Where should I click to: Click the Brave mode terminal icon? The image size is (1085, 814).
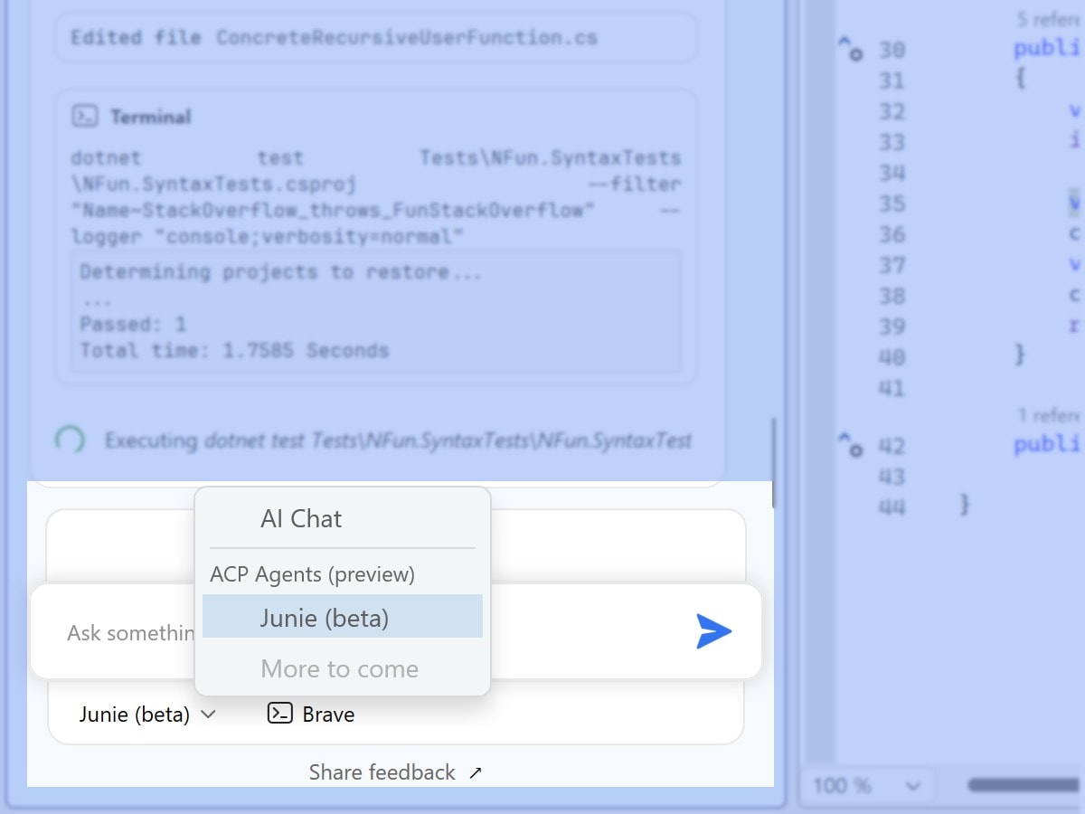(x=280, y=714)
